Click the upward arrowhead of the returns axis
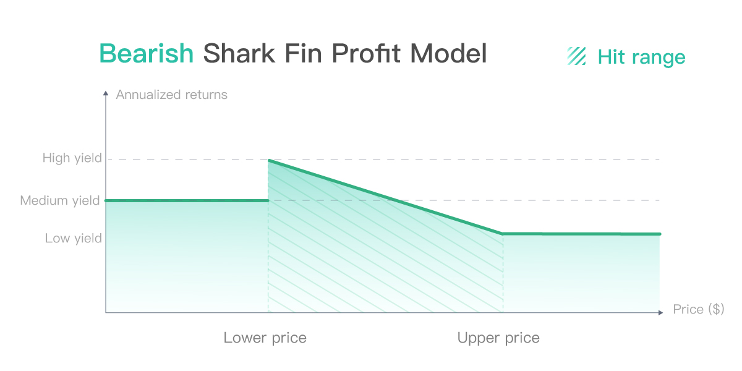 click(x=106, y=93)
